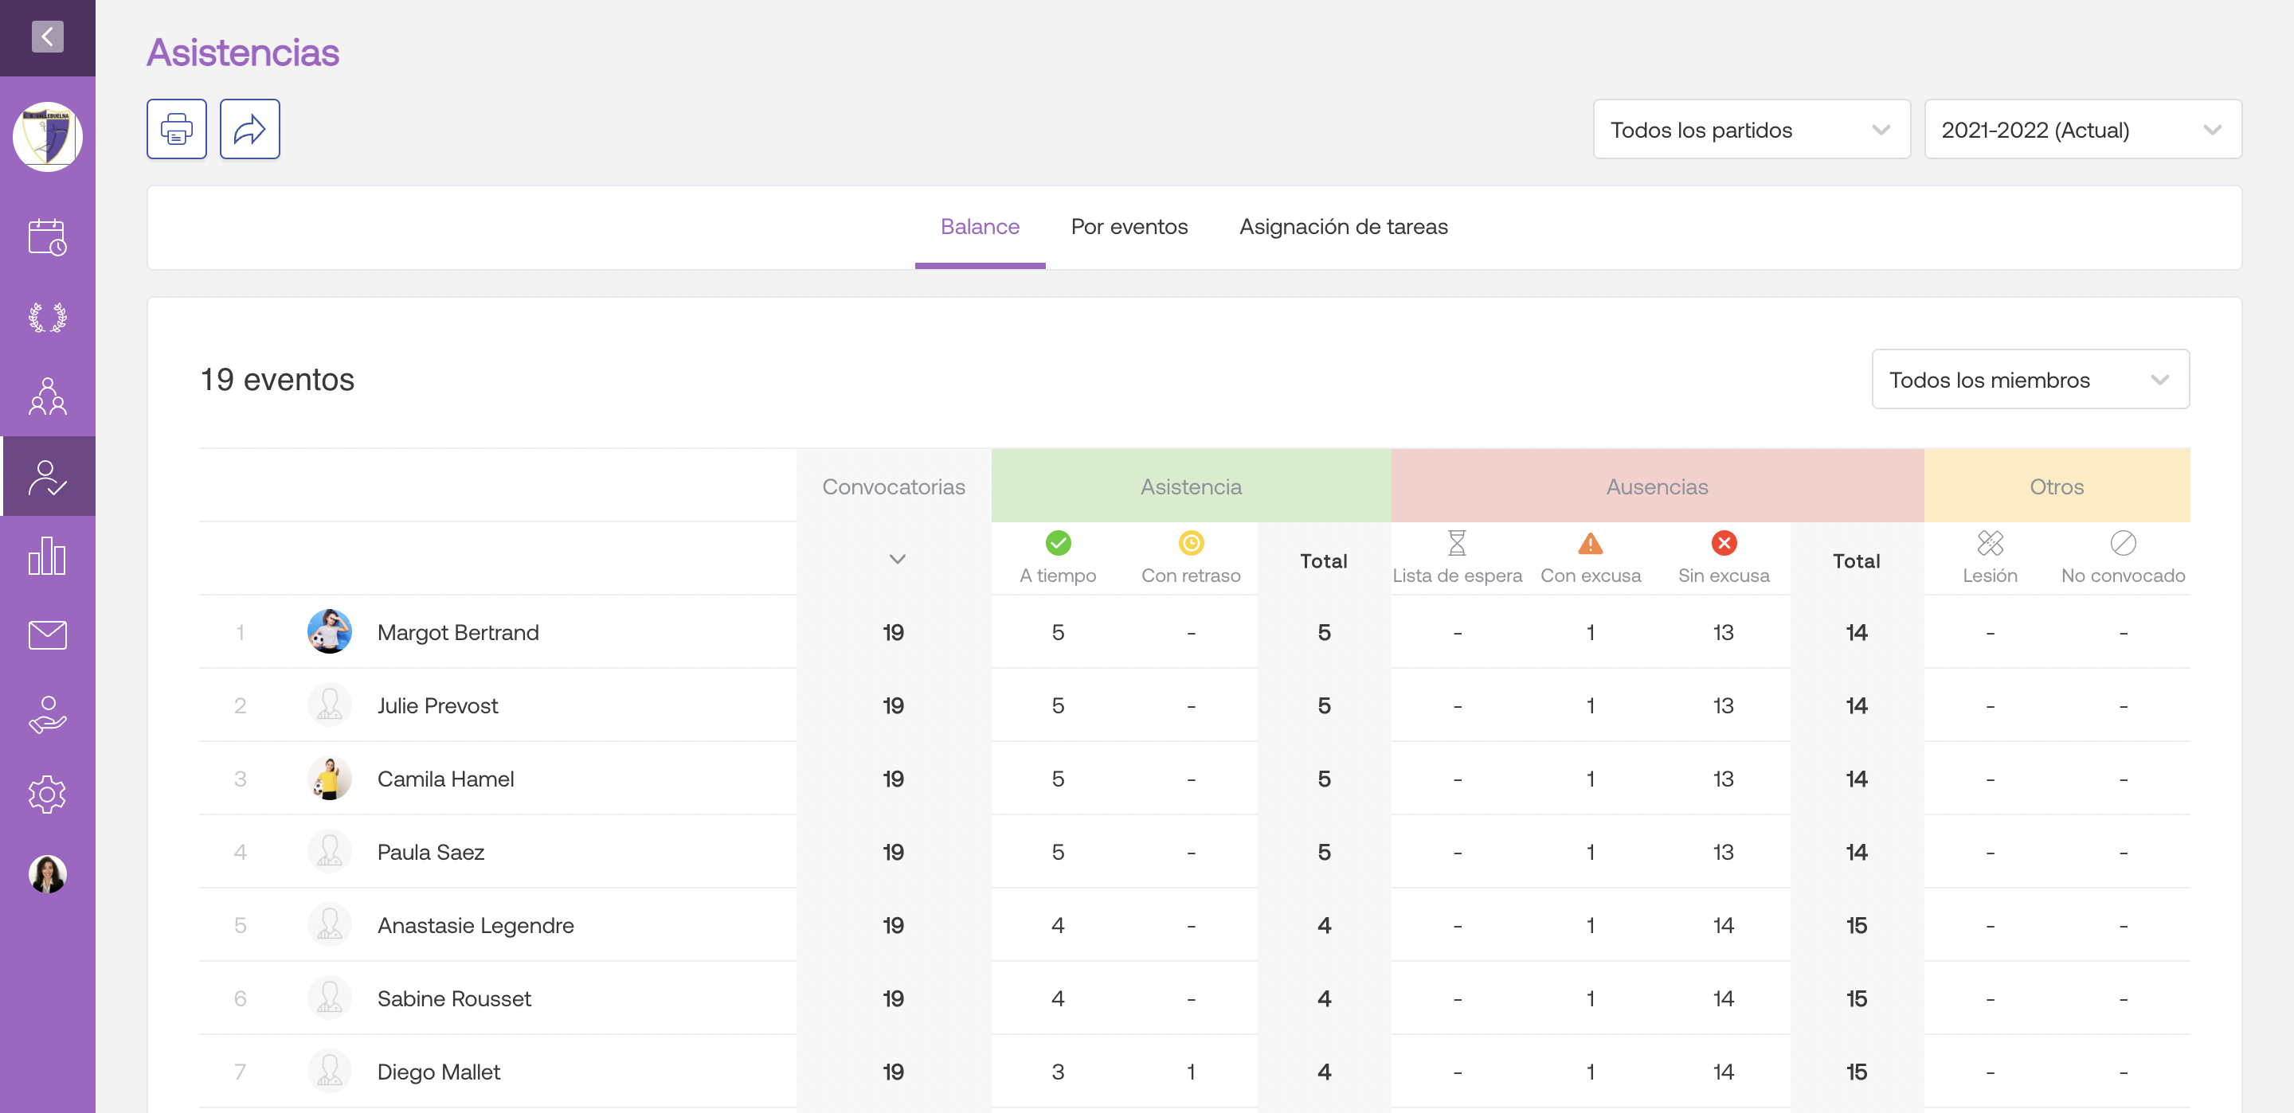Open the Todos los miembros dropdown
Viewport: 2294px width, 1113px height.
(2030, 381)
